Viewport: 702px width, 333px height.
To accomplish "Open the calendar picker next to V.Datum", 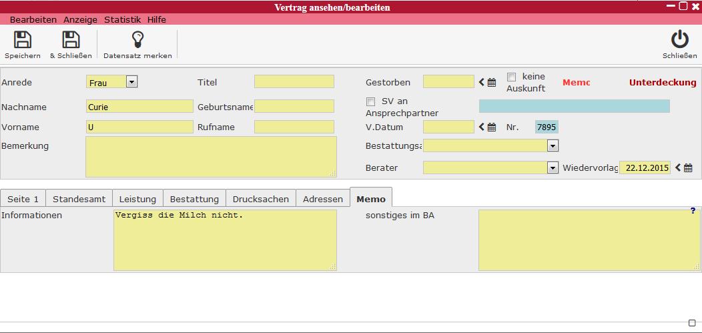I will pos(491,127).
